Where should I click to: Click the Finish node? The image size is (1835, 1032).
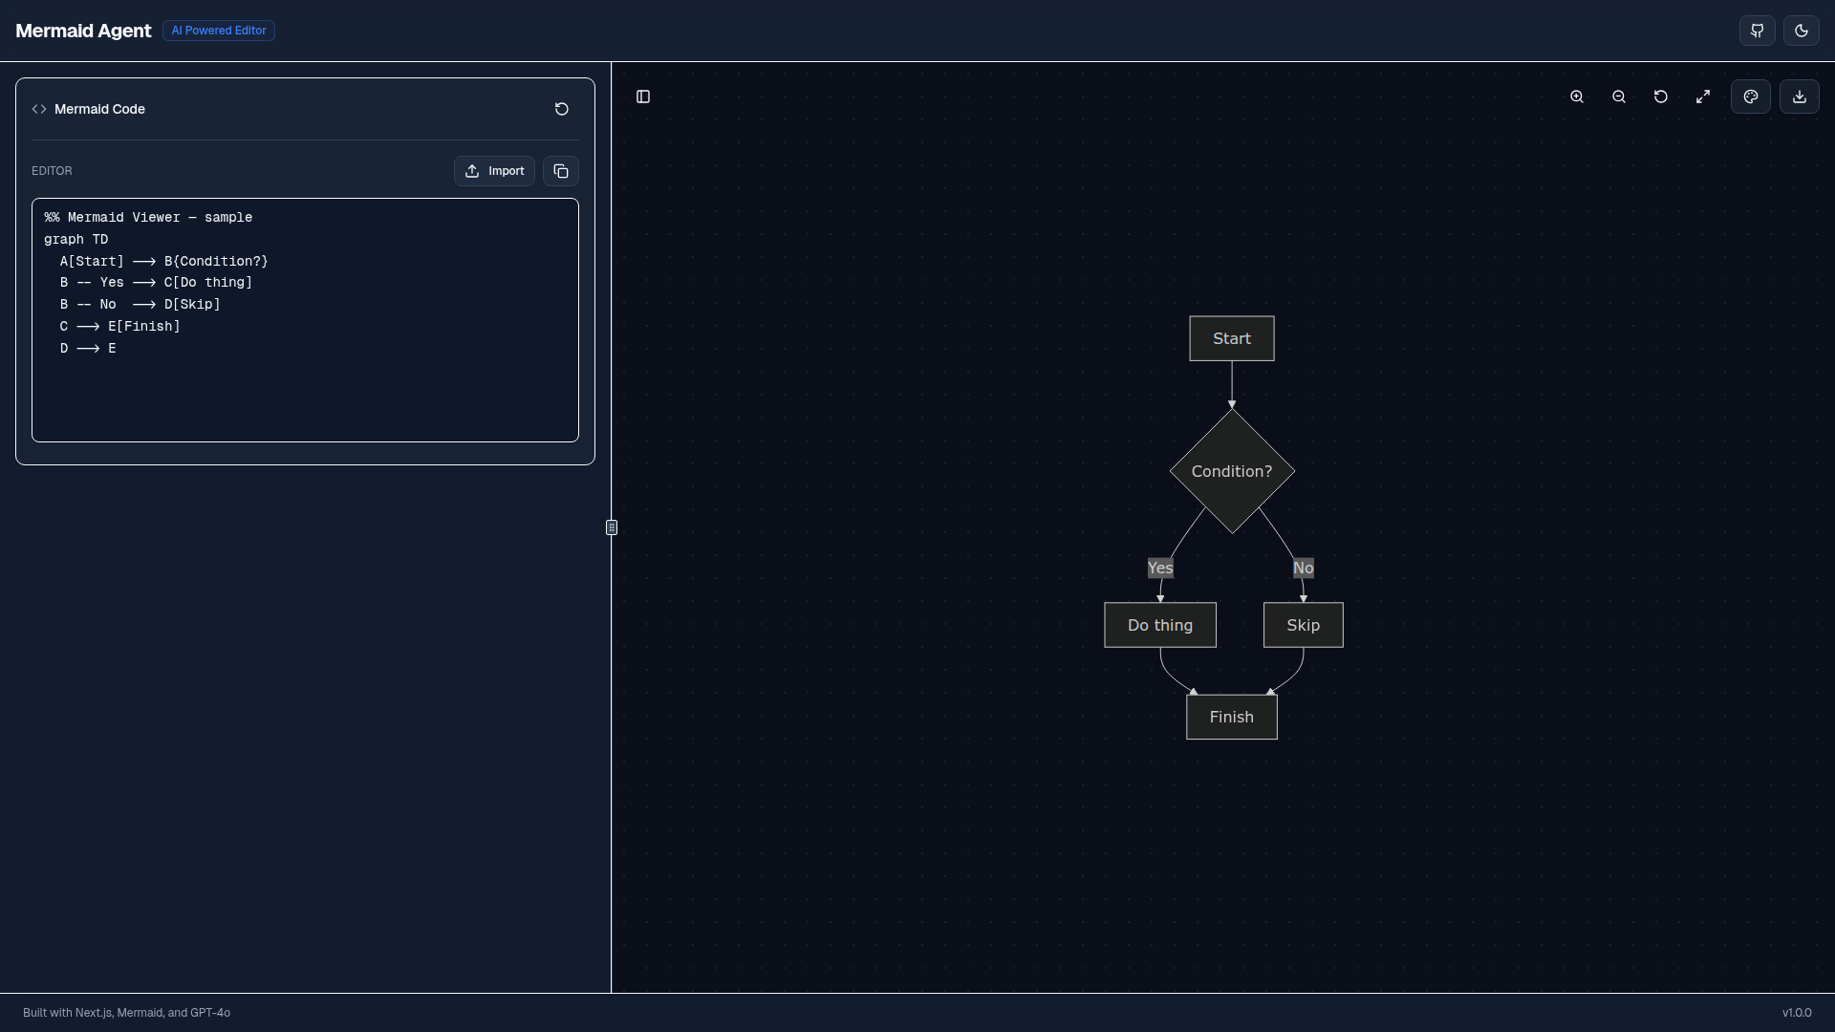1232,717
